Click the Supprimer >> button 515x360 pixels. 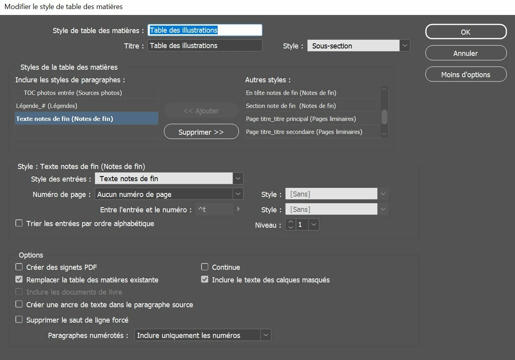pyautogui.click(x=201, y=132)
